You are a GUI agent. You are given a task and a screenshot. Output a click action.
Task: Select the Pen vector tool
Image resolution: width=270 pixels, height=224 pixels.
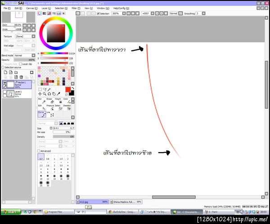tap(42, 101)
